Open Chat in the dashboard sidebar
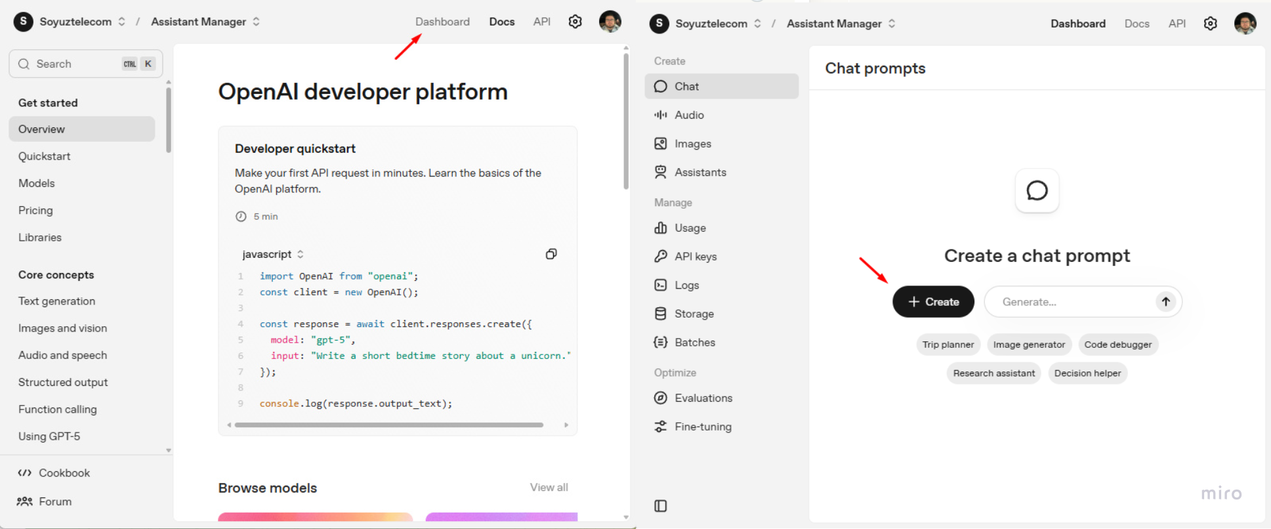The height and width of the screenshot is (529, 1271). (722, 86)
